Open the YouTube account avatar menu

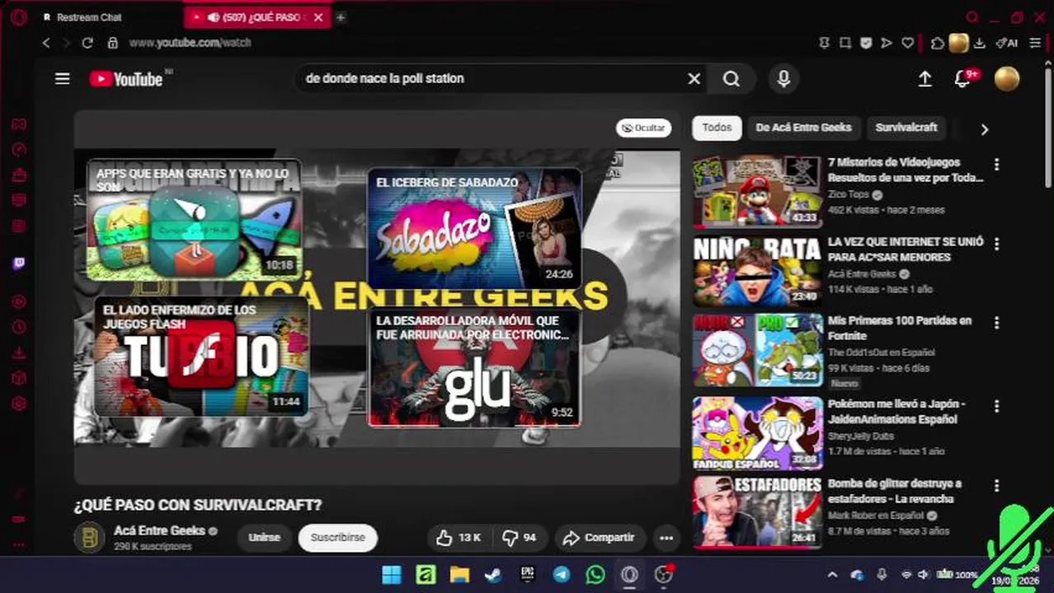[x=1007, y=79]
